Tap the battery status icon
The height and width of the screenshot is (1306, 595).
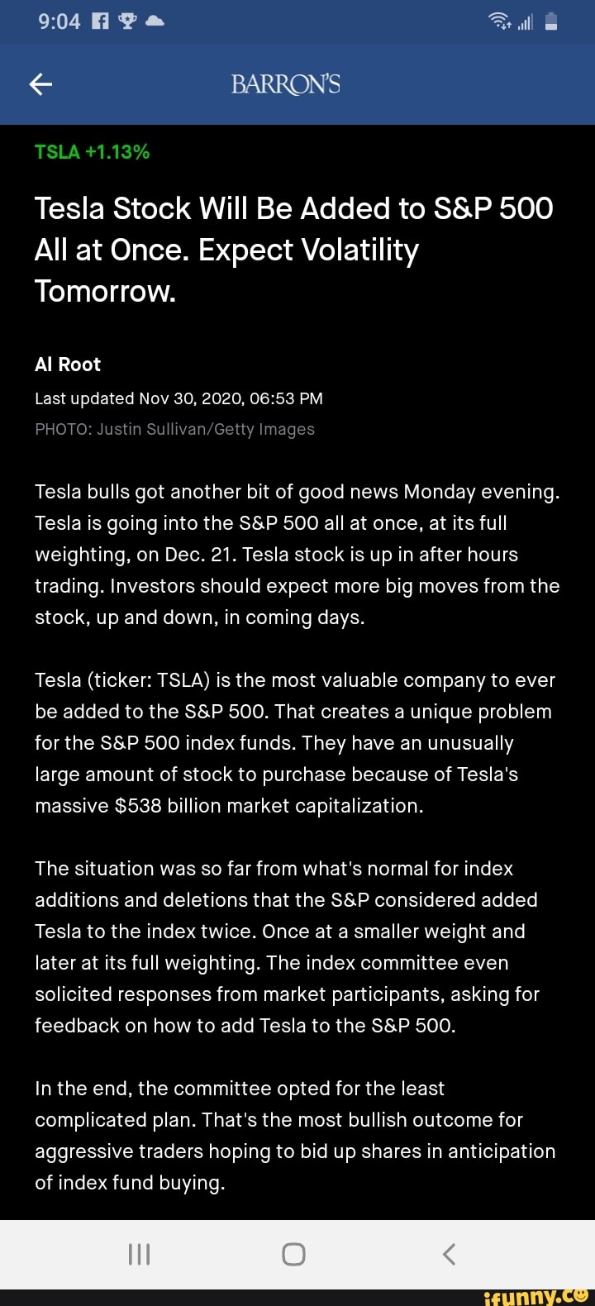click(551, 22)
